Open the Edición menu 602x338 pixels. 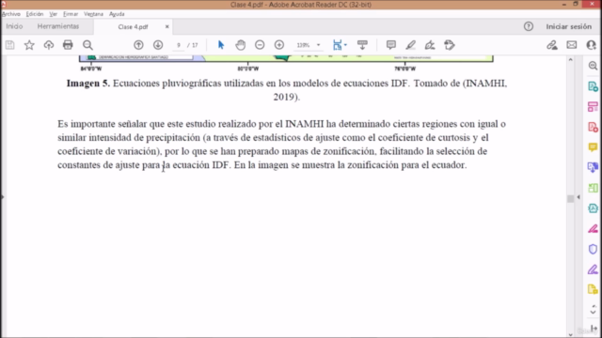[35, 14]
